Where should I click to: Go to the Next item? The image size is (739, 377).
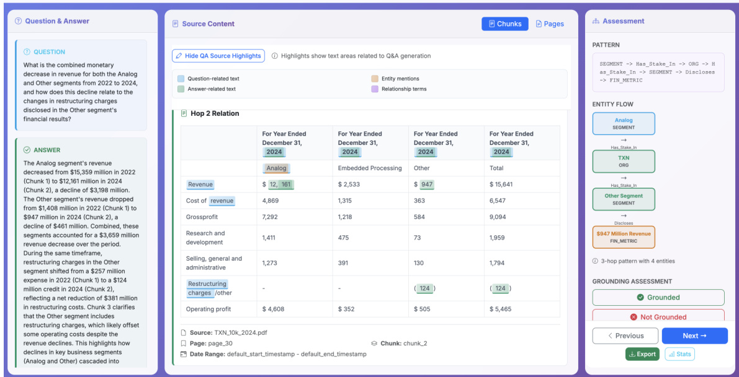694,336
